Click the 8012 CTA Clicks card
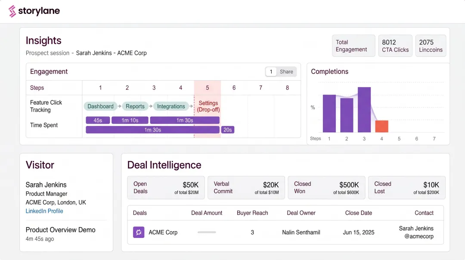465x260 pixels. (x=395, y=46)
